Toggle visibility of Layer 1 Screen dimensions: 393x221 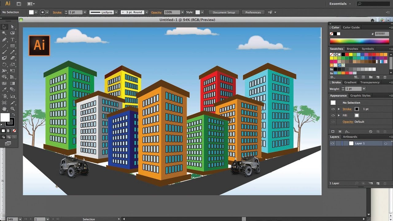point(332,143)
